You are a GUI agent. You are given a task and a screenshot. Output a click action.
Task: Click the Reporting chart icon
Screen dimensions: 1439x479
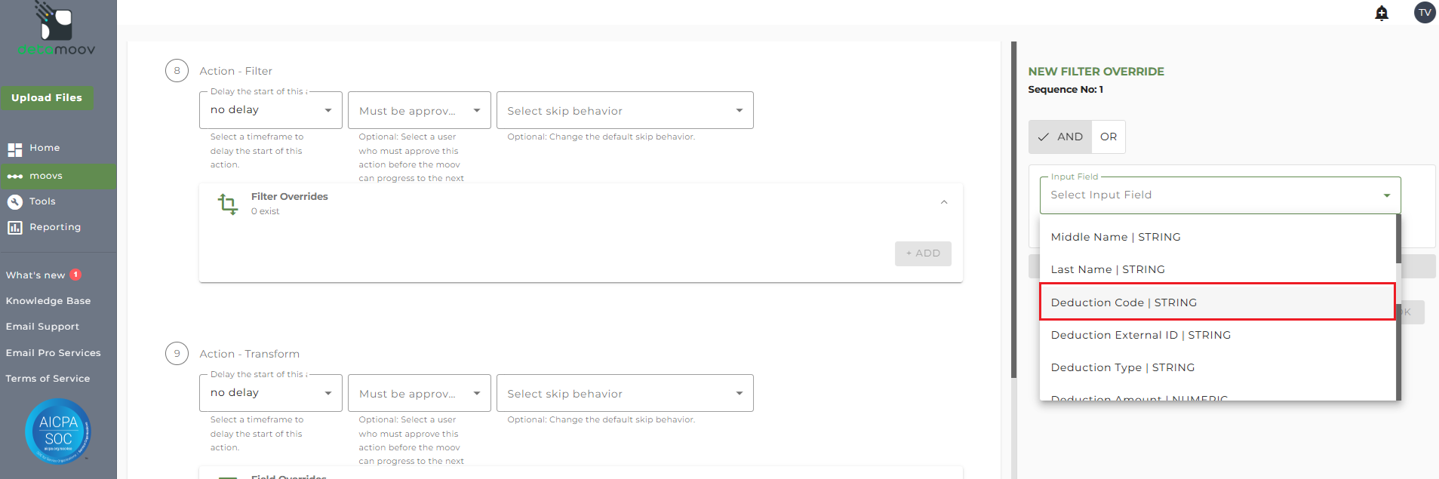[15, 228]
